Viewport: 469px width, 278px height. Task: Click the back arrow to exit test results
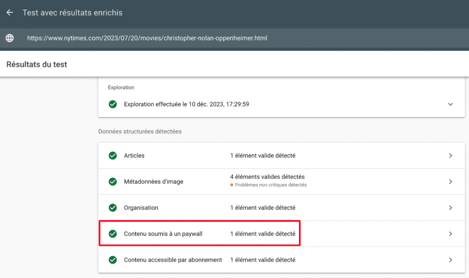(x=10, y=13)
